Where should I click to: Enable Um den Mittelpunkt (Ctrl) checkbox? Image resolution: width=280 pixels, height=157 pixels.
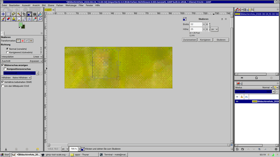(3, 86)
